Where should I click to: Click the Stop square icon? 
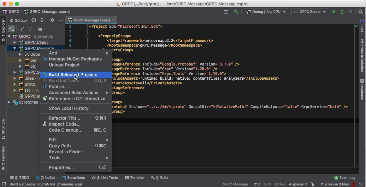pyautogui.click(x=350, y=12)
